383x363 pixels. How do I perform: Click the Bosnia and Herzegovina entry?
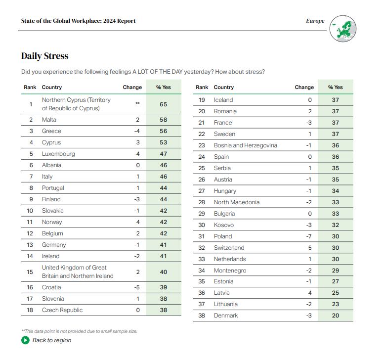245,145
